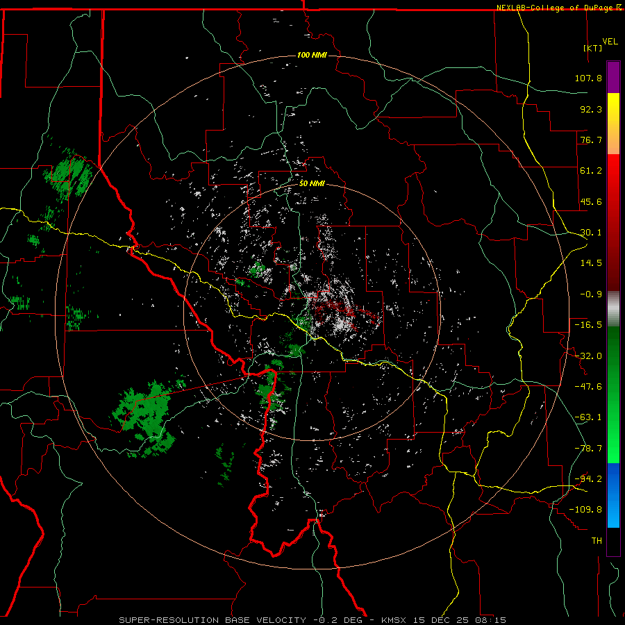Click the blue segment of the color bar
This screenshot has height=625, width=625.
click(x=613, y=495)
